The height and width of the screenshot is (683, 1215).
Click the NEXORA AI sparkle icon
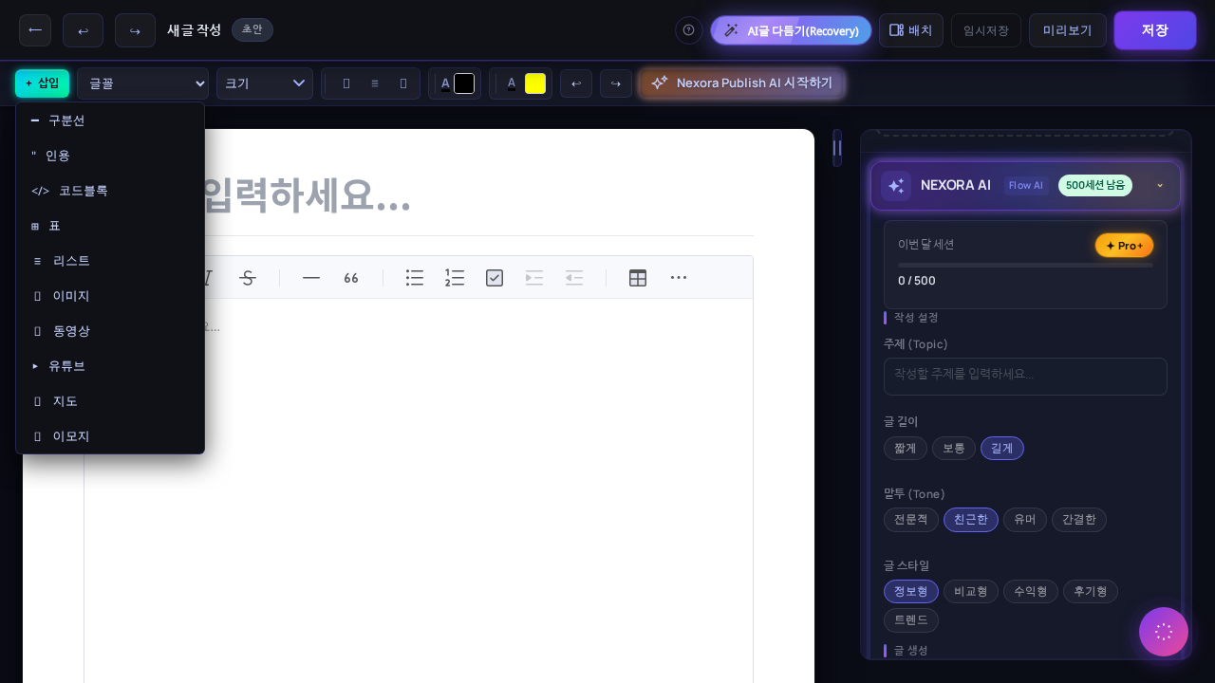[x=896, y=186]
